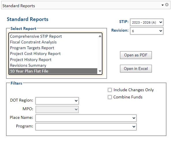Viewport: 172px width, 141px height.
Task: Open the Place Name dropdown
Action: 86,118
